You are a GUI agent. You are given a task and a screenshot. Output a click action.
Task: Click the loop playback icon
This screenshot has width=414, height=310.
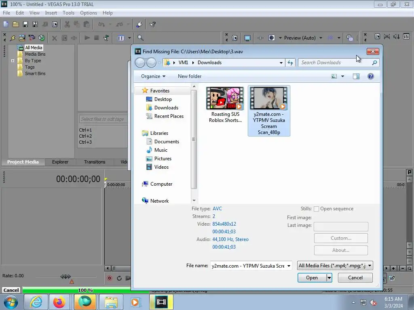click(x=119, y=278)
